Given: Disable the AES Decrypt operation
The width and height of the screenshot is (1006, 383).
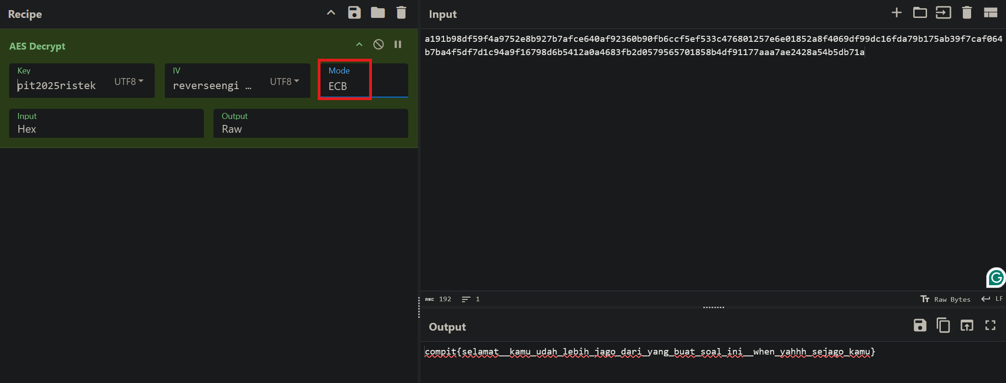Looking at the screenshot, I should click(x=378, y=45).
